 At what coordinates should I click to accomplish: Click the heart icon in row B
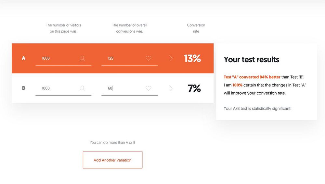point(149,88)
